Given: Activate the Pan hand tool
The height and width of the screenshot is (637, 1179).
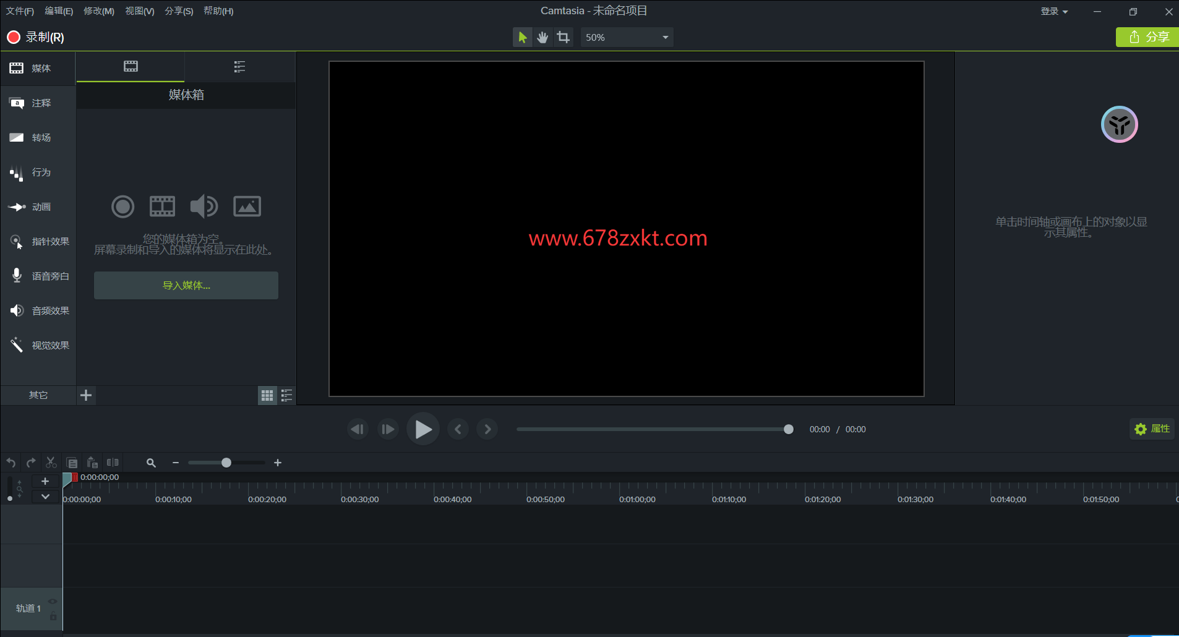Looking at the screenshot, I should 542,37.
